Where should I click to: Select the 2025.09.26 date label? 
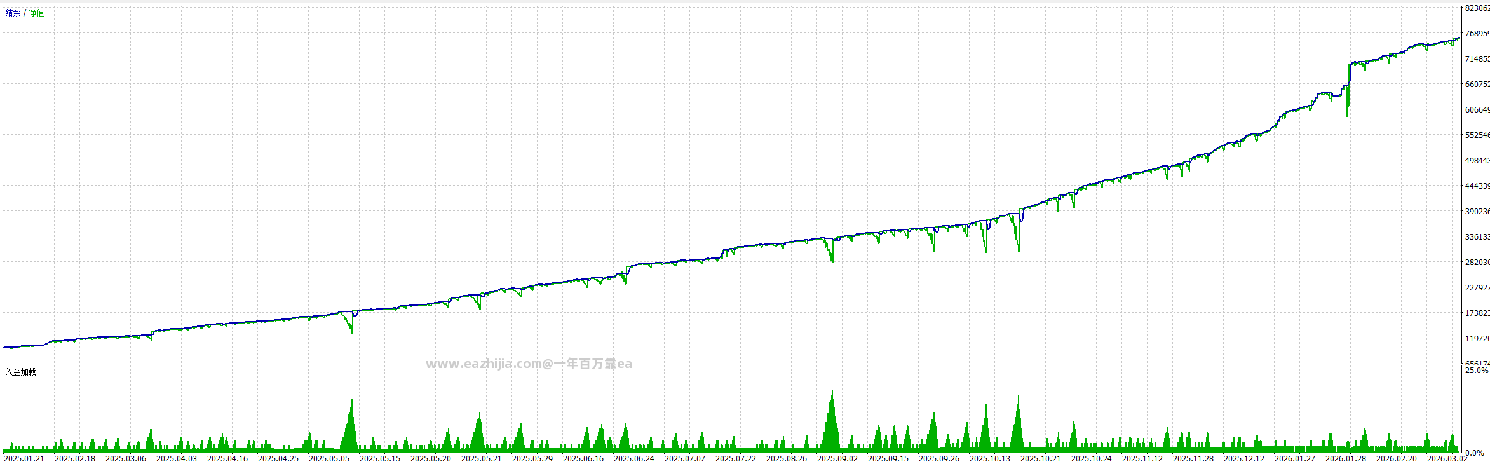[x=939, y=458]
